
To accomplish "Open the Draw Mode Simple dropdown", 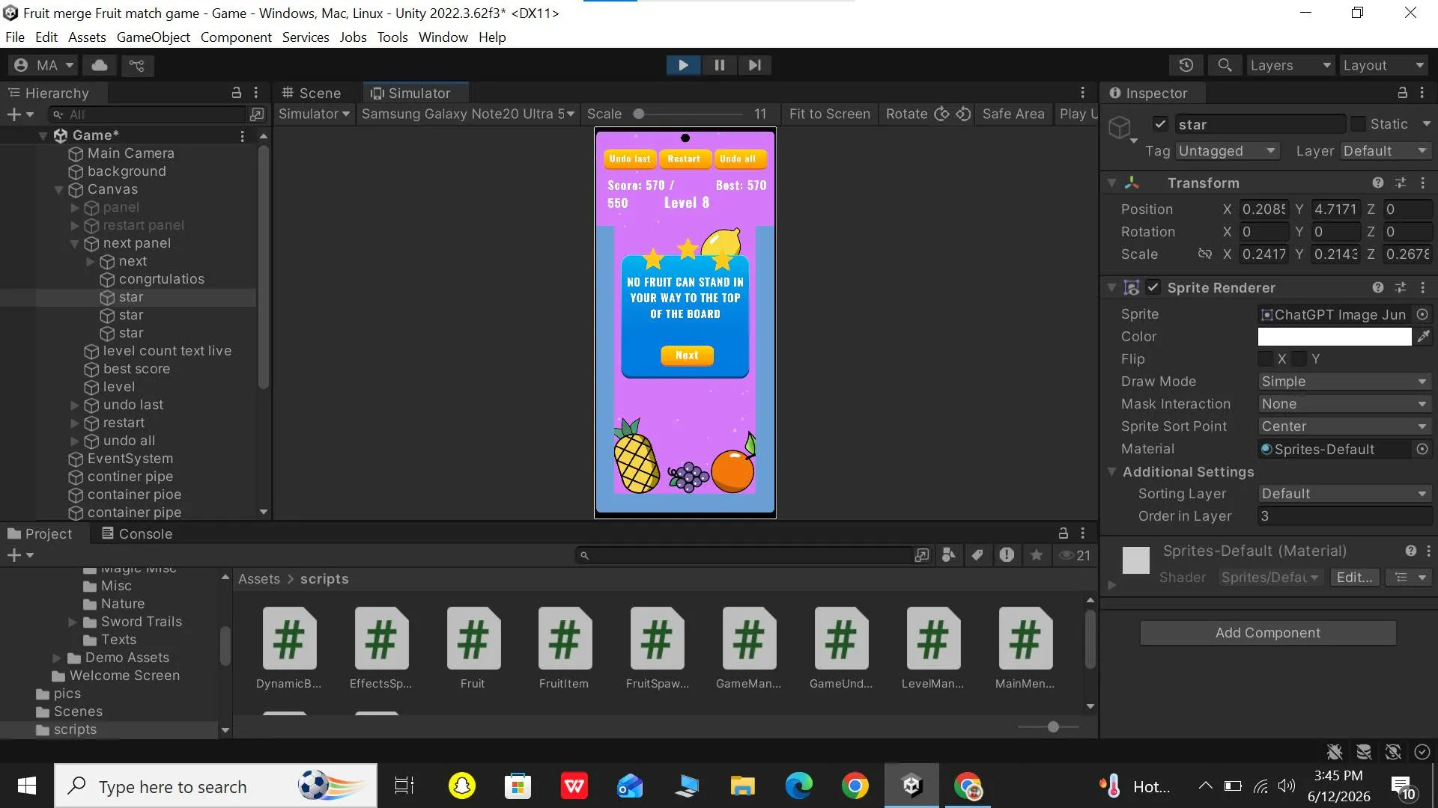I will tap(1344, 382).
